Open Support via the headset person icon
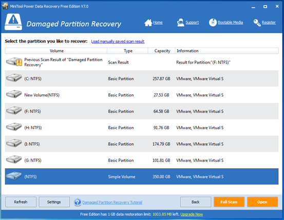Image resolution: width=284 pixels, height=220 pixels. [x=181, y=23]
